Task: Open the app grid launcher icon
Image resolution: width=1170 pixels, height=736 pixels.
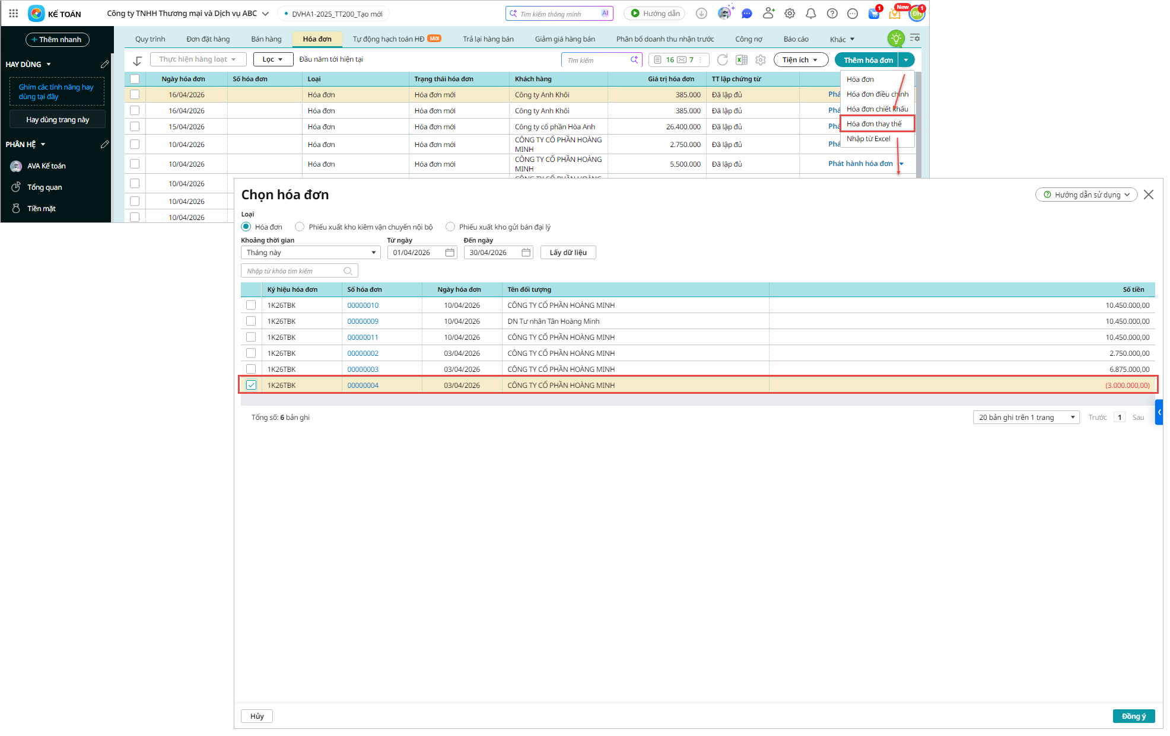Action: pos(13,13)
